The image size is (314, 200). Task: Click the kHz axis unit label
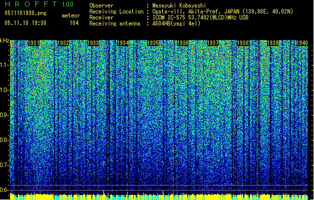coord(4,40)
